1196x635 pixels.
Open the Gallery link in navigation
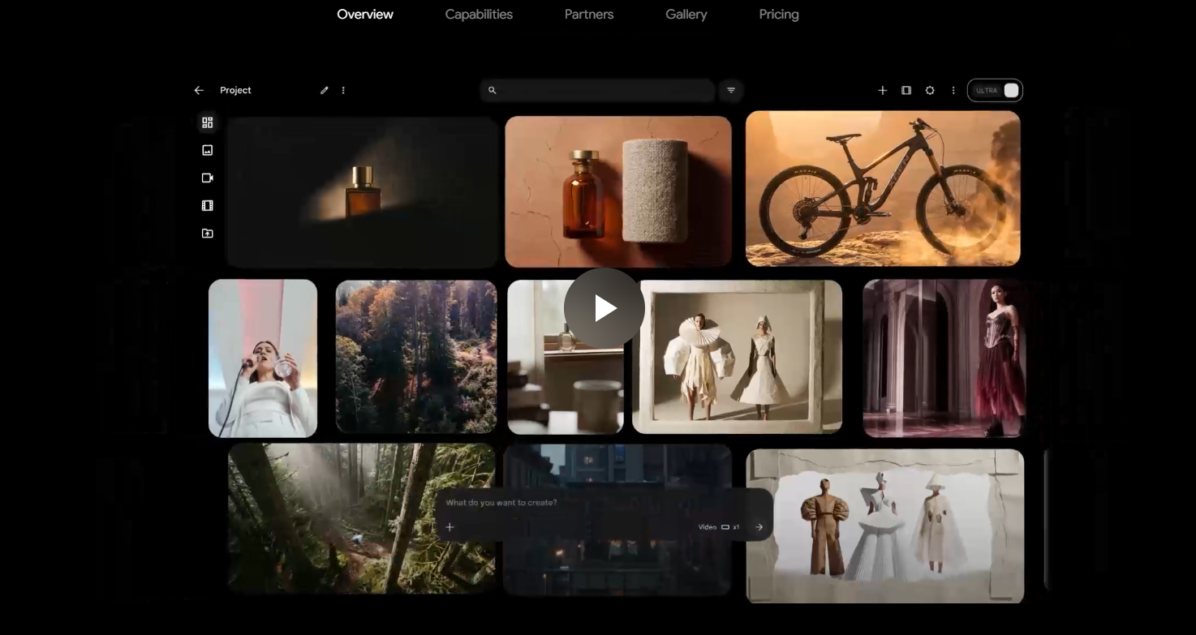pos(686,15)
